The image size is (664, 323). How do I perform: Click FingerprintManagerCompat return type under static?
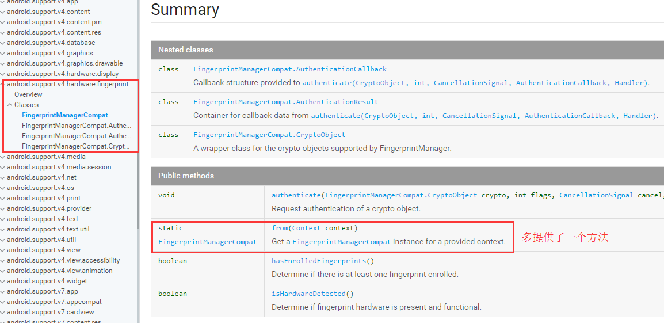tap(207, 242)
